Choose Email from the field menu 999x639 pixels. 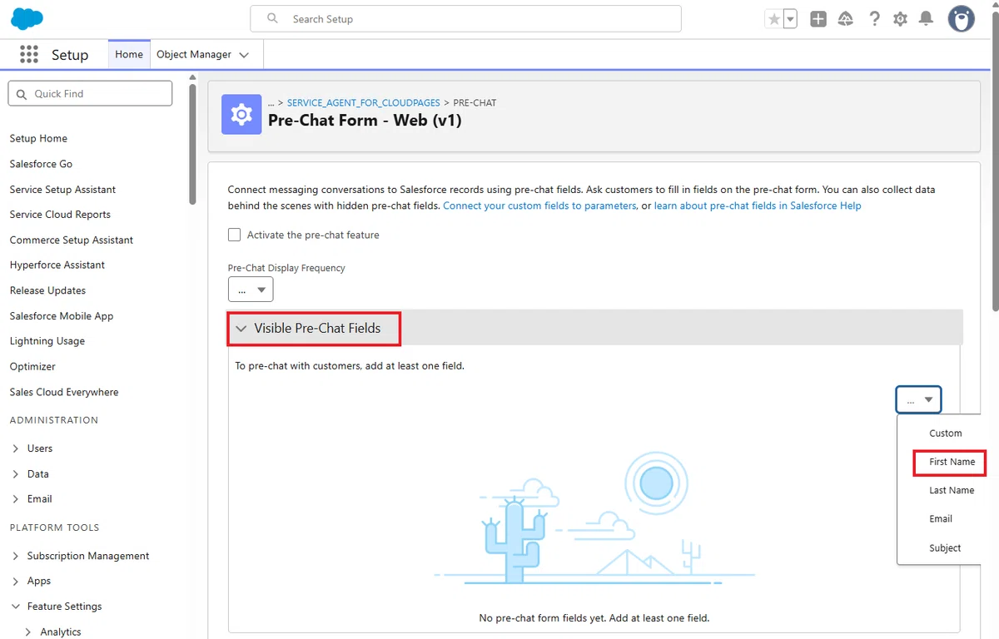pyautogui.click(x=941, y=518)
